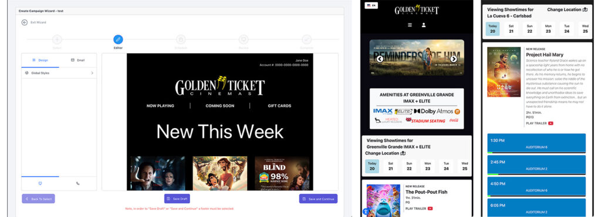
Task: Select the Editor step pencil icon
Action: [118, 39]
